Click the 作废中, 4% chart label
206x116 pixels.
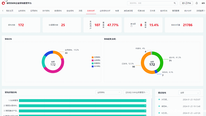click(x=140, y=48)
